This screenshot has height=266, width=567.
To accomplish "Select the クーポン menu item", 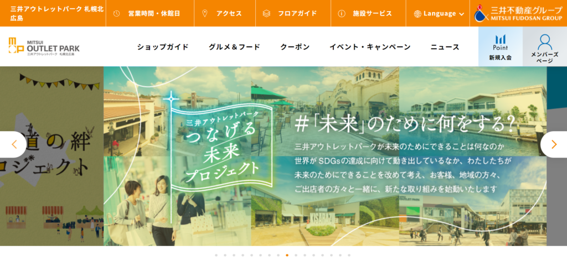I will click(x=295, y=46).
